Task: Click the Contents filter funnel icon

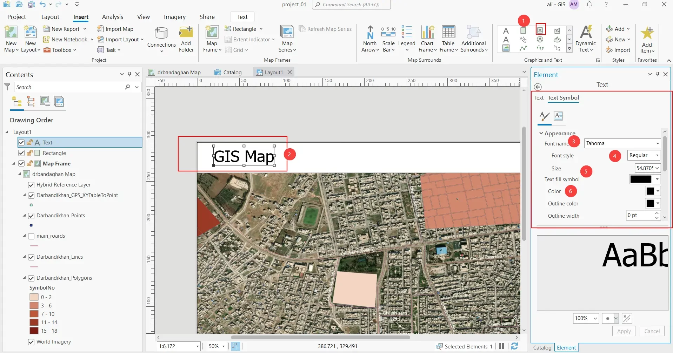Action: (x=7, y=87)
